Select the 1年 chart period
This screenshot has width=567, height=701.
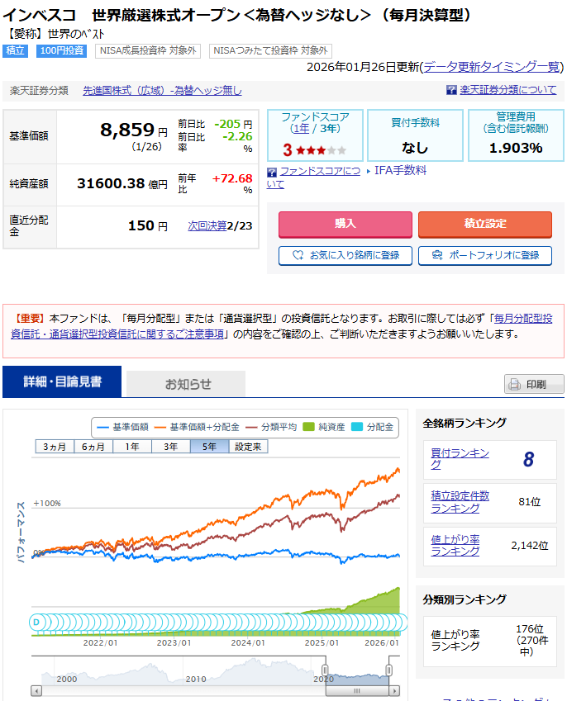(132, 447)
